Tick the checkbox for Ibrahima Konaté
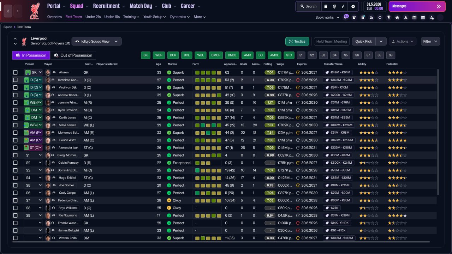Image resolution: width=452 pixels, height=254 pixels. tap(15, 80)
